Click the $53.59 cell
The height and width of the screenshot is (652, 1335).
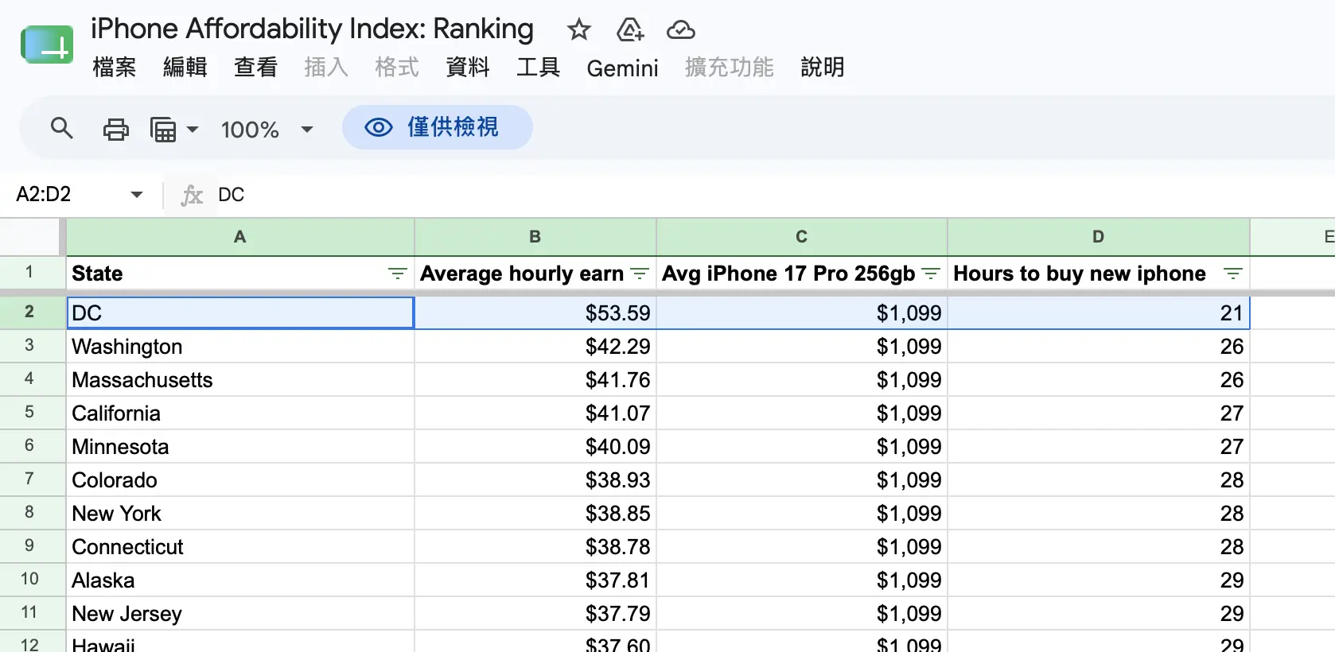coord(535,312)
